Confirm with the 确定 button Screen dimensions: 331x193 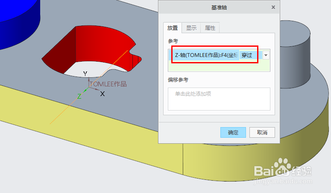[x=233, y=133]
